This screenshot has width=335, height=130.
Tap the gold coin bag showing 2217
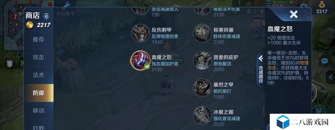322,7
